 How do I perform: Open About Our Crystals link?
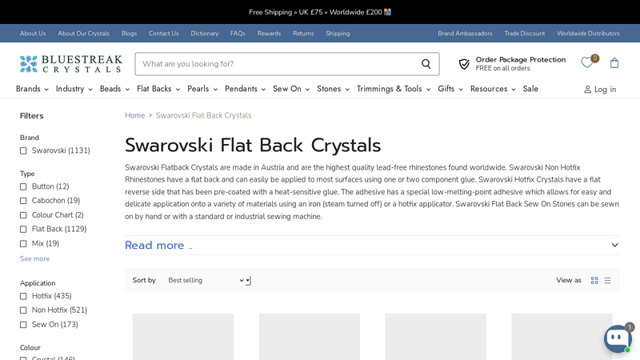click(x=84, y=34)
